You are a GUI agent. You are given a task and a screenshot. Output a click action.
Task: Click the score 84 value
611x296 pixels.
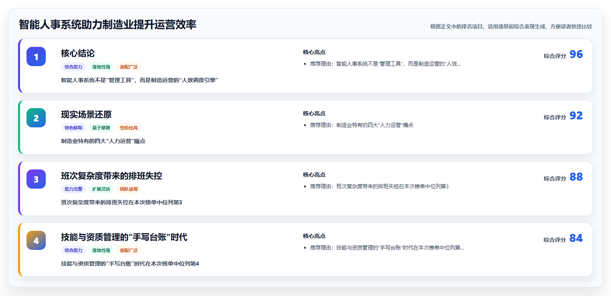(x=576, y=238)
